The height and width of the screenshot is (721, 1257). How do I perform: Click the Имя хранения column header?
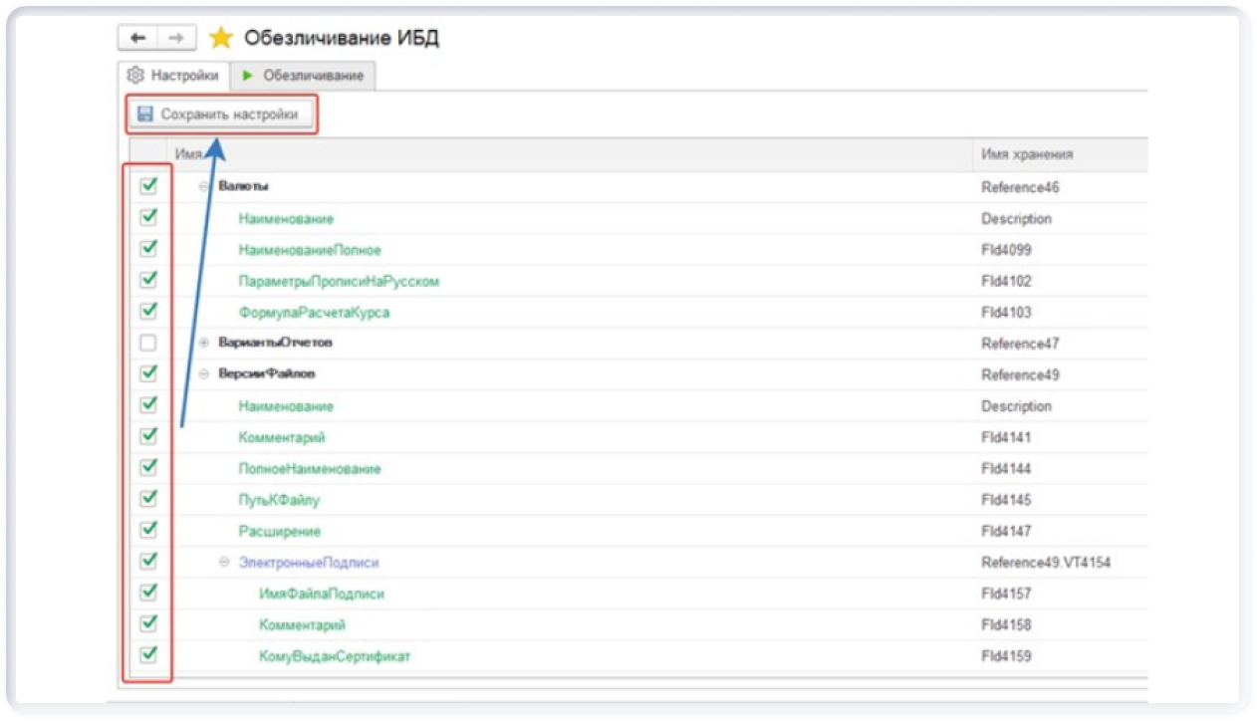click(1026, 154)
